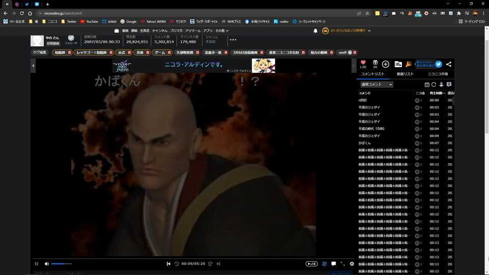This screenshot has width=489, height=275.
Task: Open the save-to-folder list icon
Action: pos(398,64)
